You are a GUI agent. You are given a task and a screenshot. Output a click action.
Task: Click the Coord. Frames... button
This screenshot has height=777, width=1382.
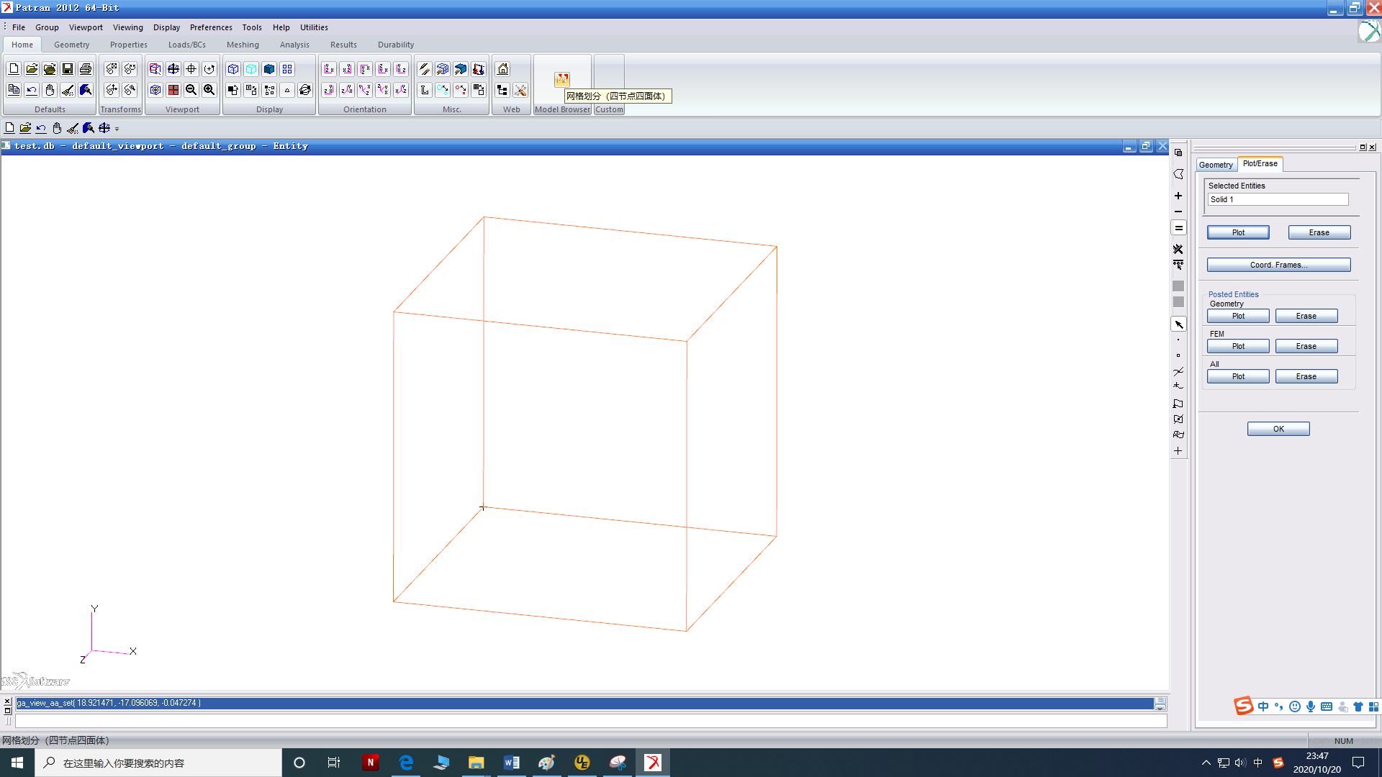[1278, 265]
